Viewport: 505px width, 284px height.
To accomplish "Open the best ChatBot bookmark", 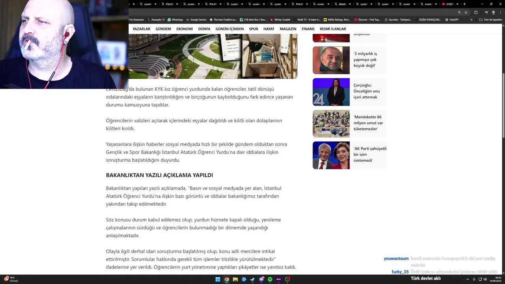I will (223, 19).
